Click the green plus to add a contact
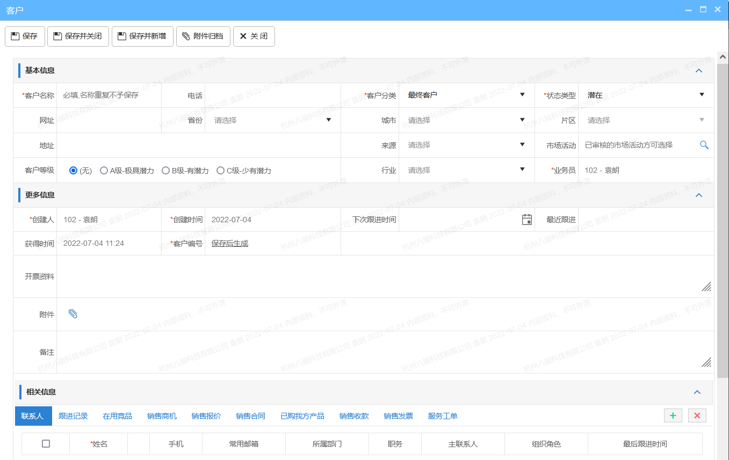The width and height of the screenshot is (729, 460). click(673, 415)
